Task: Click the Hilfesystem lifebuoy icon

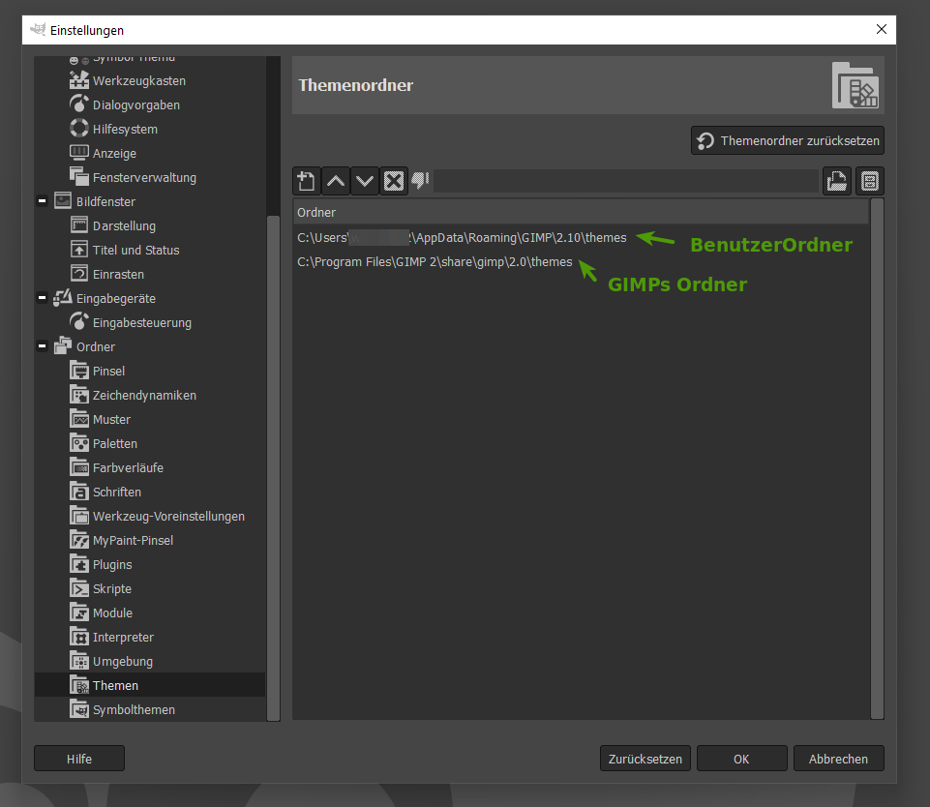Action: (x=79, y=129)
